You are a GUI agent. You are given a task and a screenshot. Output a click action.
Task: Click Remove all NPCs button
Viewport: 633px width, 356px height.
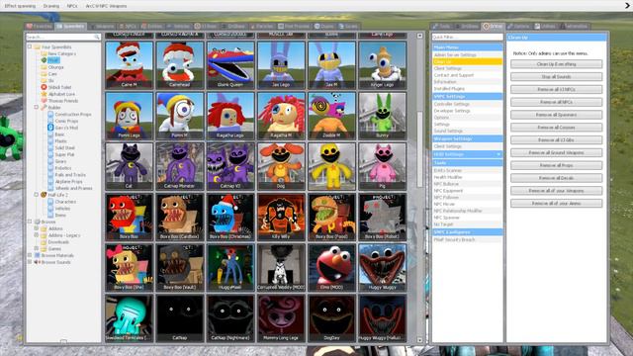click(x=556, y=102)
